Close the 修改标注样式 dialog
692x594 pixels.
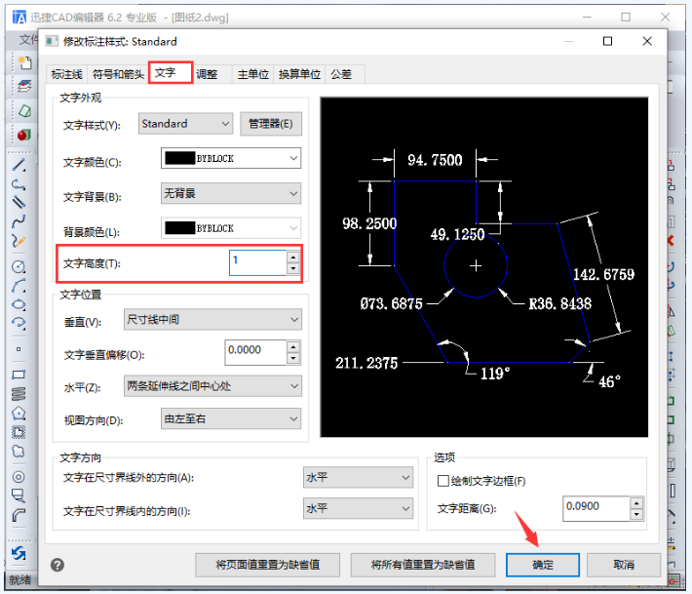pos(647,41)
